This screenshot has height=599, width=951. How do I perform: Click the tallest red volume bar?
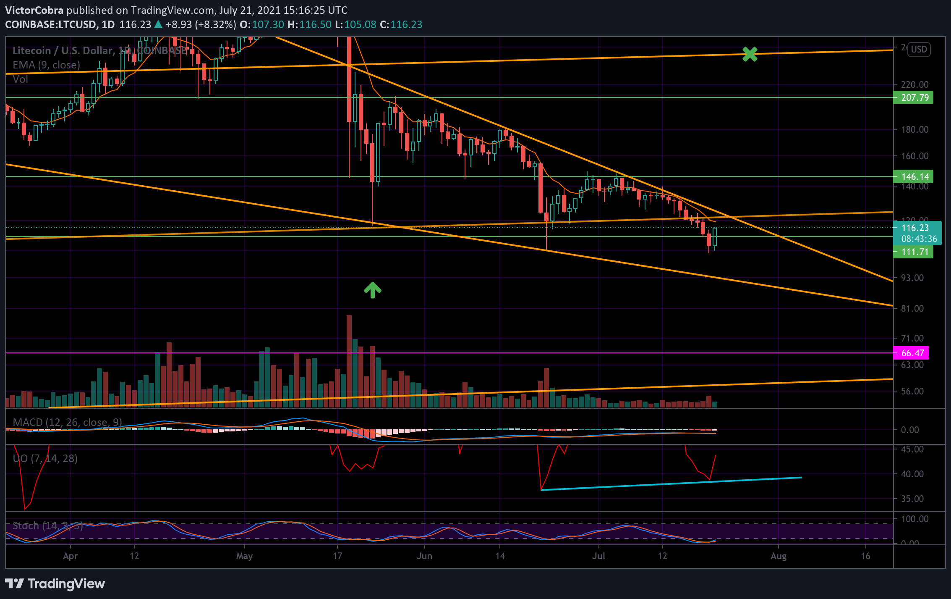tap(349, 361)
